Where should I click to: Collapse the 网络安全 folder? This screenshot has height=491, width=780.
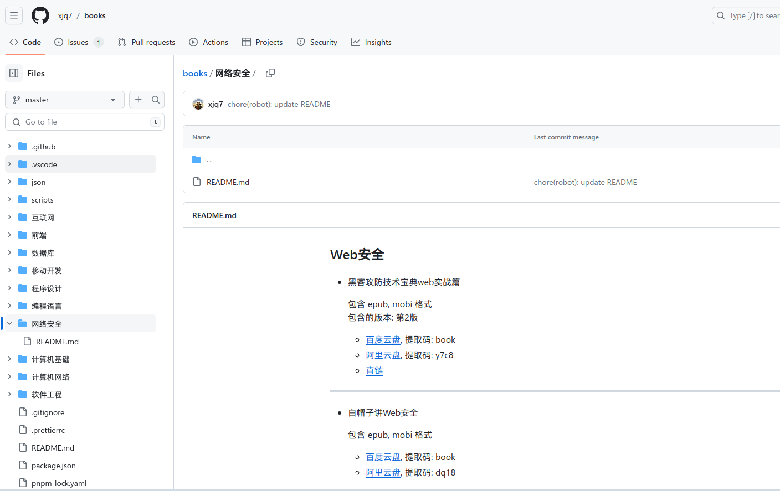click(x=9, y=324)
